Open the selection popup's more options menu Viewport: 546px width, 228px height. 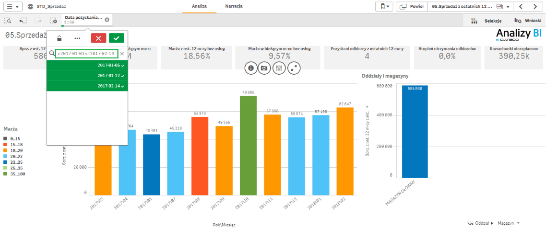click(x=77, y=38)
